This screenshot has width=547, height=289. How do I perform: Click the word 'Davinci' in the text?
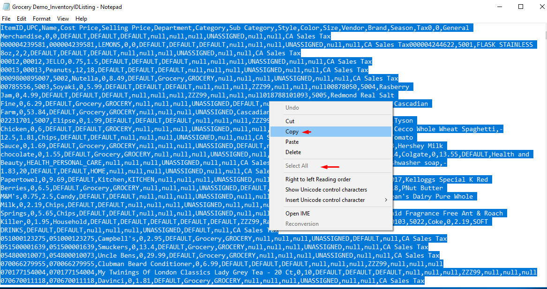(x=111, y=281)
